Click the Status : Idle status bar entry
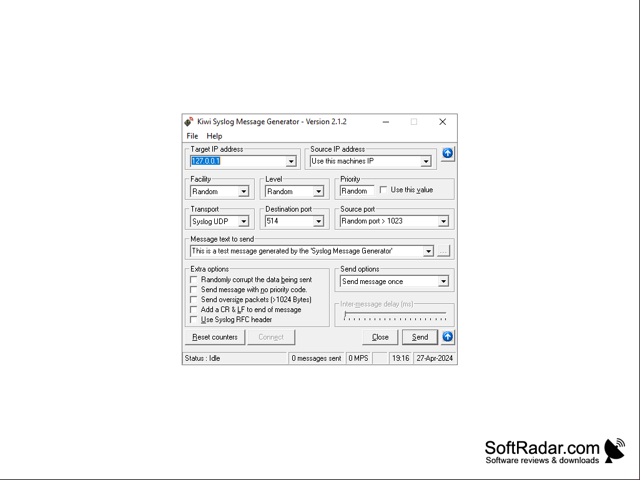Screen dimensions: 640x480 click(235, 358)
